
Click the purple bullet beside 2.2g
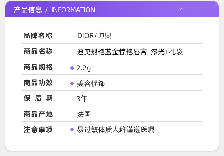click(72, 68)
